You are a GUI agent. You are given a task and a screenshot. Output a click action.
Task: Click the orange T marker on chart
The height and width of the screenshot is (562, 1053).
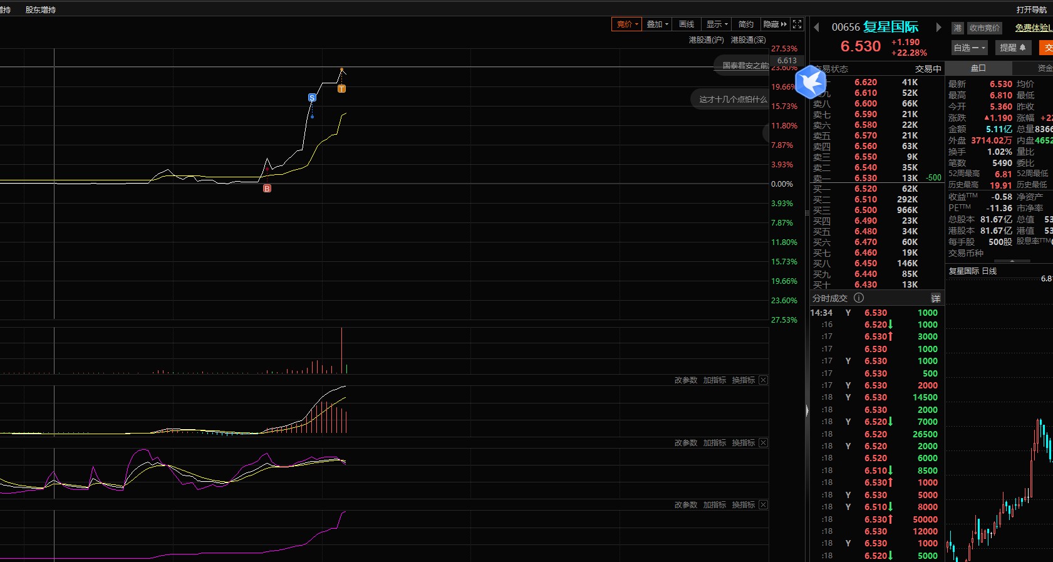(x=341, y=89)
